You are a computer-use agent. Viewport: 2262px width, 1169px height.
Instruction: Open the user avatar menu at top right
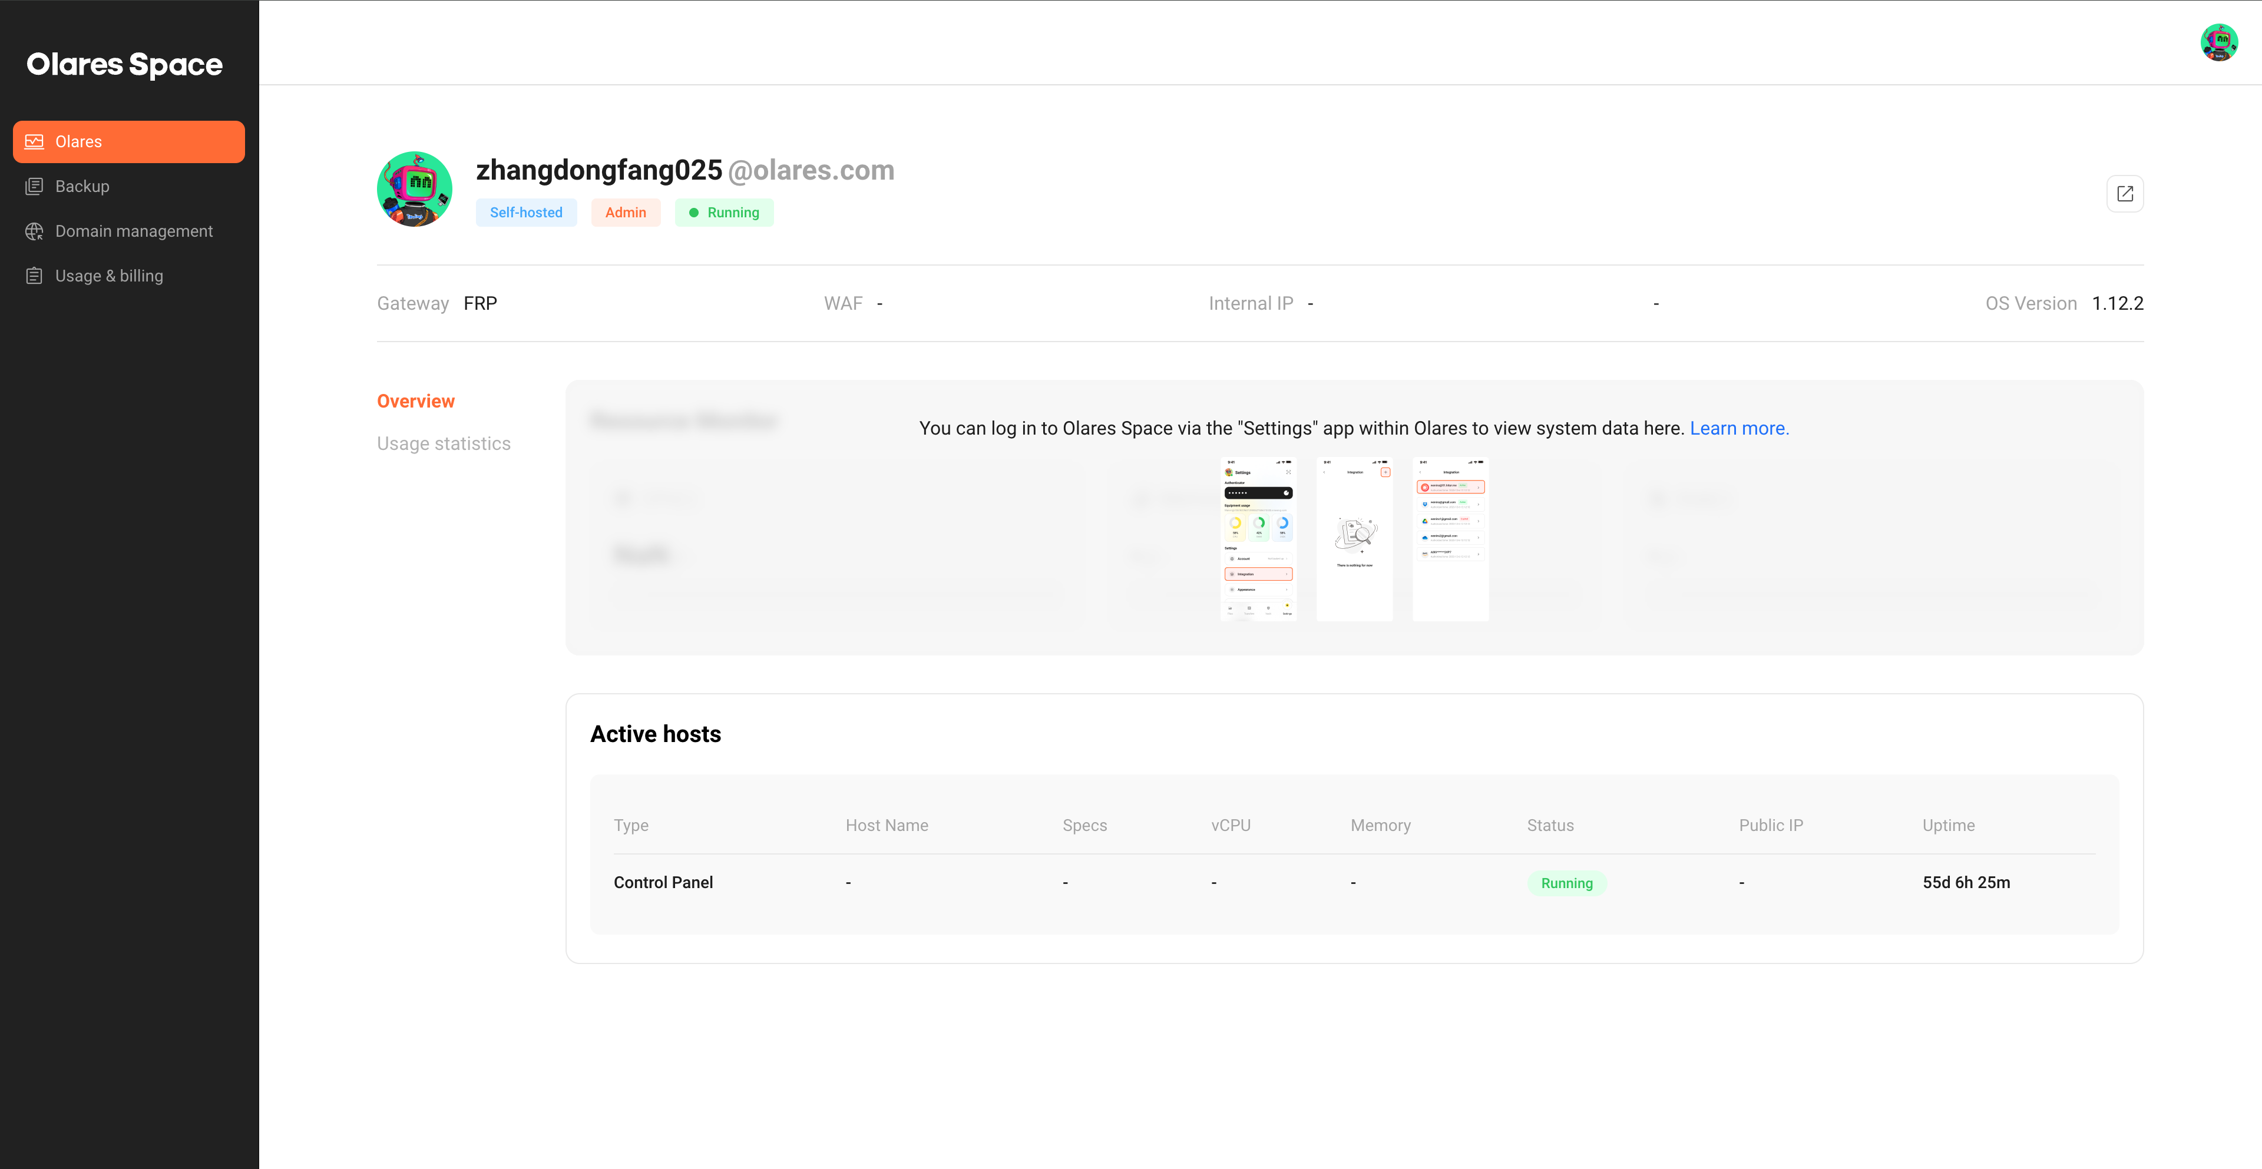(x=2218, y=42)
